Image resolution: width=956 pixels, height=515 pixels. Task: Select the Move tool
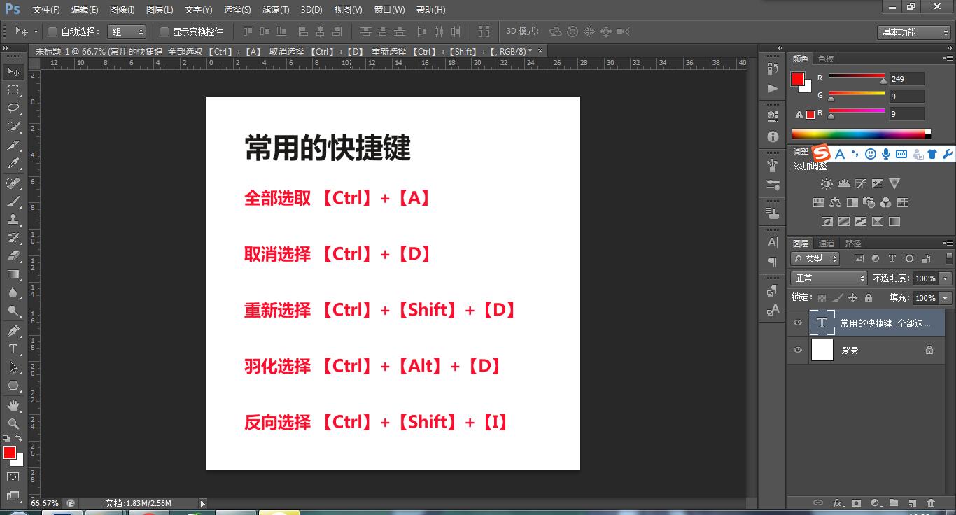coord(11,71)
